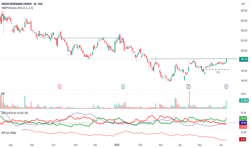Viewport: 251px width, 148px height.
Task: Click the 200.00 price scale label
Action: [x=244, y=51]
